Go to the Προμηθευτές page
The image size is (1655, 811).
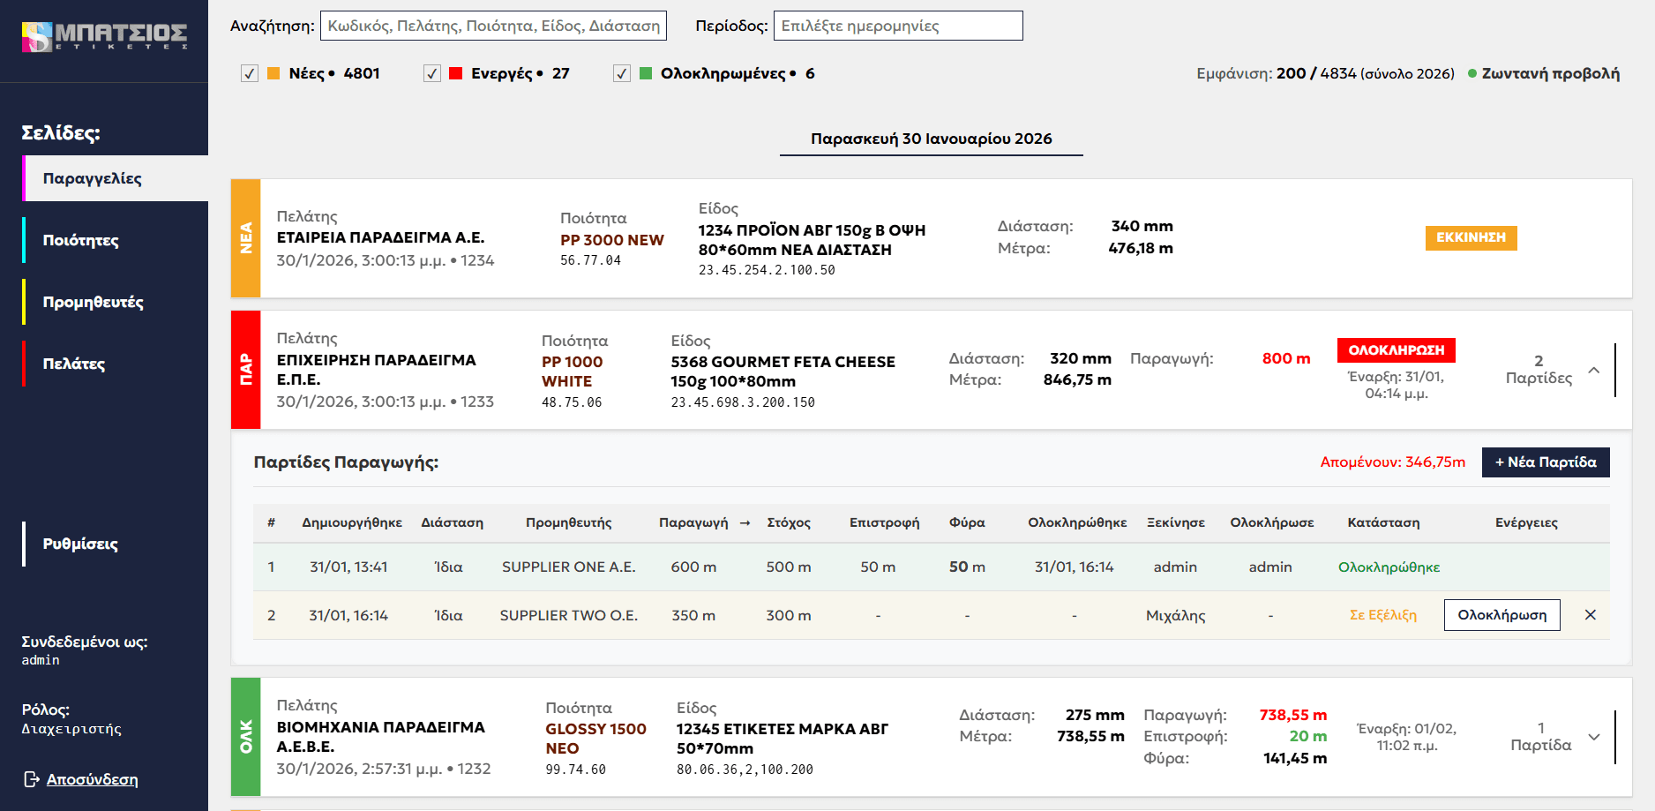click(93, 302)
